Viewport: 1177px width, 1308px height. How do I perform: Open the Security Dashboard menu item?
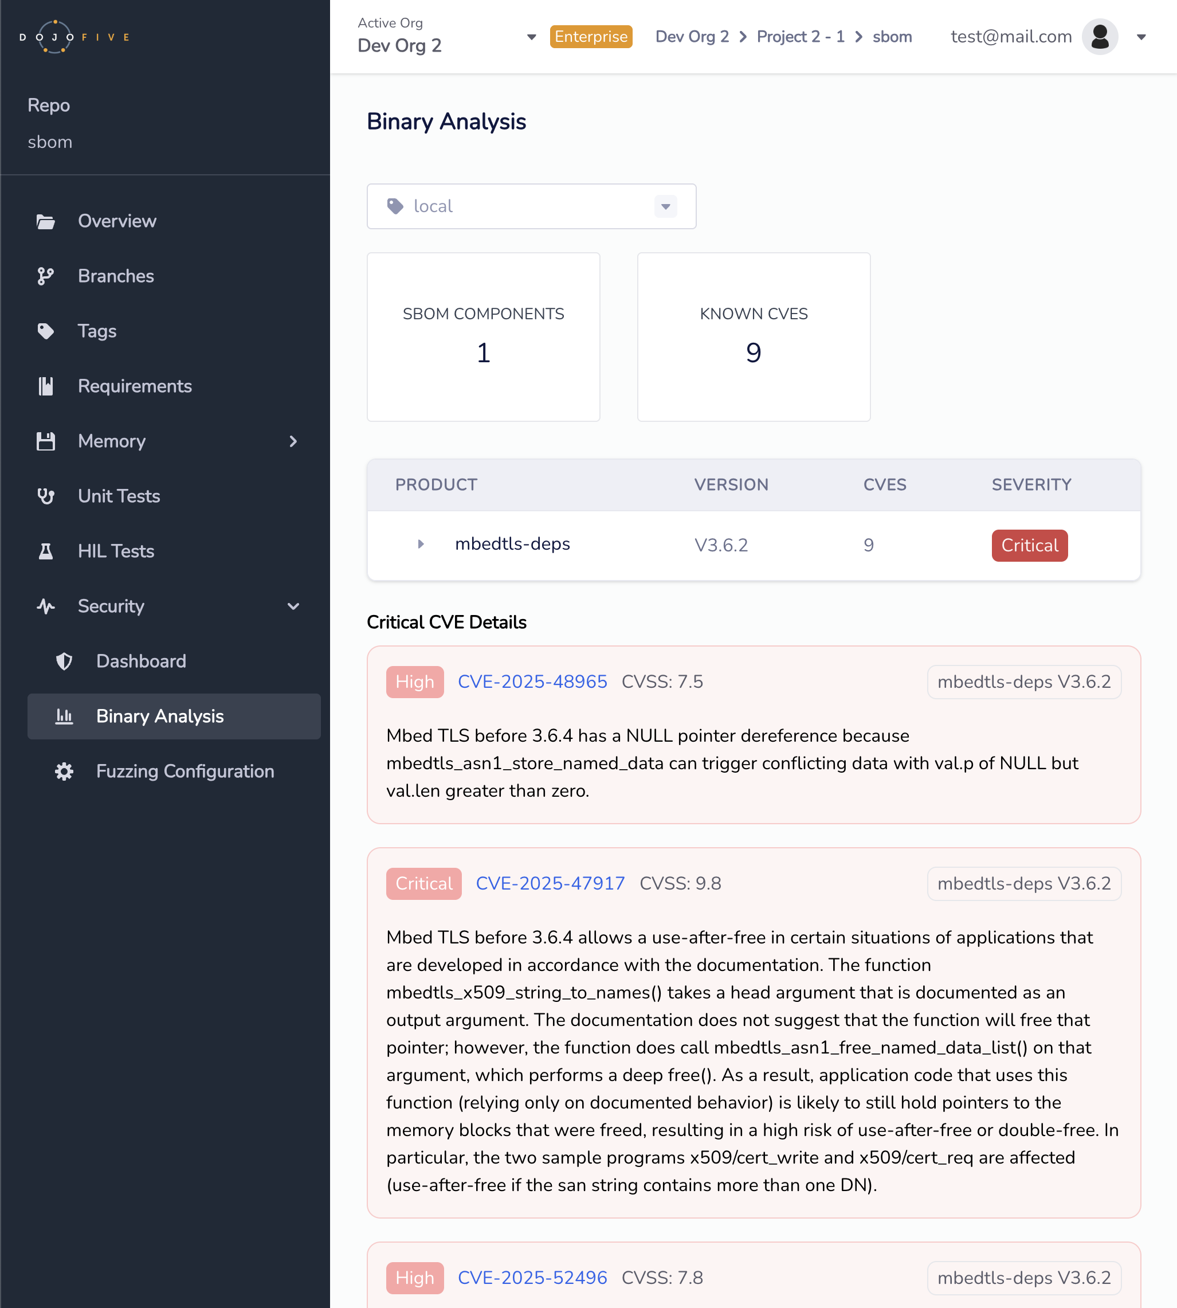click(141, 661)
